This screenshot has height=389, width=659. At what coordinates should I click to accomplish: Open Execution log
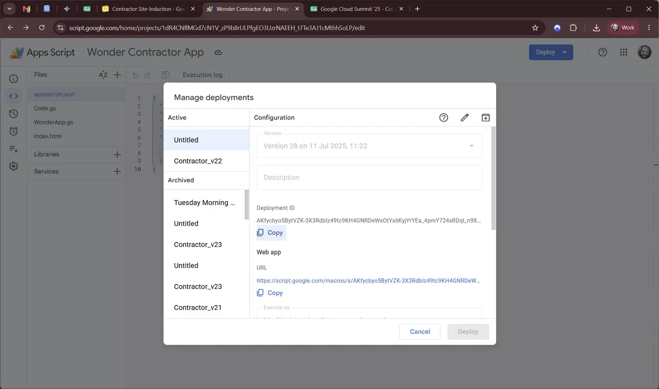202,75
